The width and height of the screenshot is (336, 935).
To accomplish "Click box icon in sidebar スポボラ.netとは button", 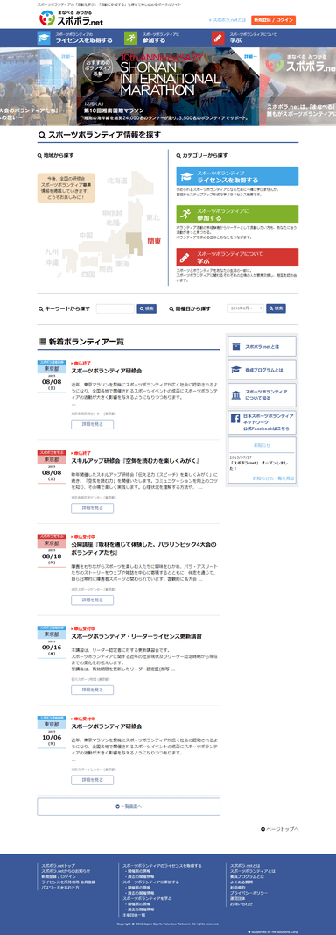I will [x=235, y=346].
